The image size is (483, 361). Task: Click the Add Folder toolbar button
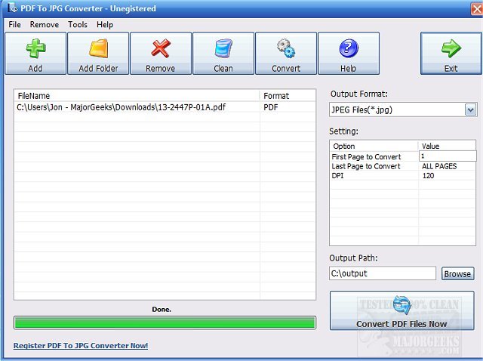98,54
